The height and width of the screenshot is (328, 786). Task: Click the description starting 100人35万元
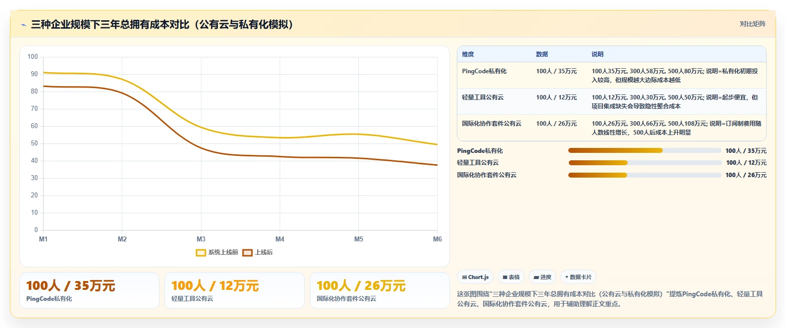pyautogui.click(x=675, y=76)
